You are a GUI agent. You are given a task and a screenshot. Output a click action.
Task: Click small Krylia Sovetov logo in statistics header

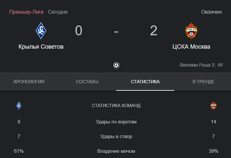[19, 105]
